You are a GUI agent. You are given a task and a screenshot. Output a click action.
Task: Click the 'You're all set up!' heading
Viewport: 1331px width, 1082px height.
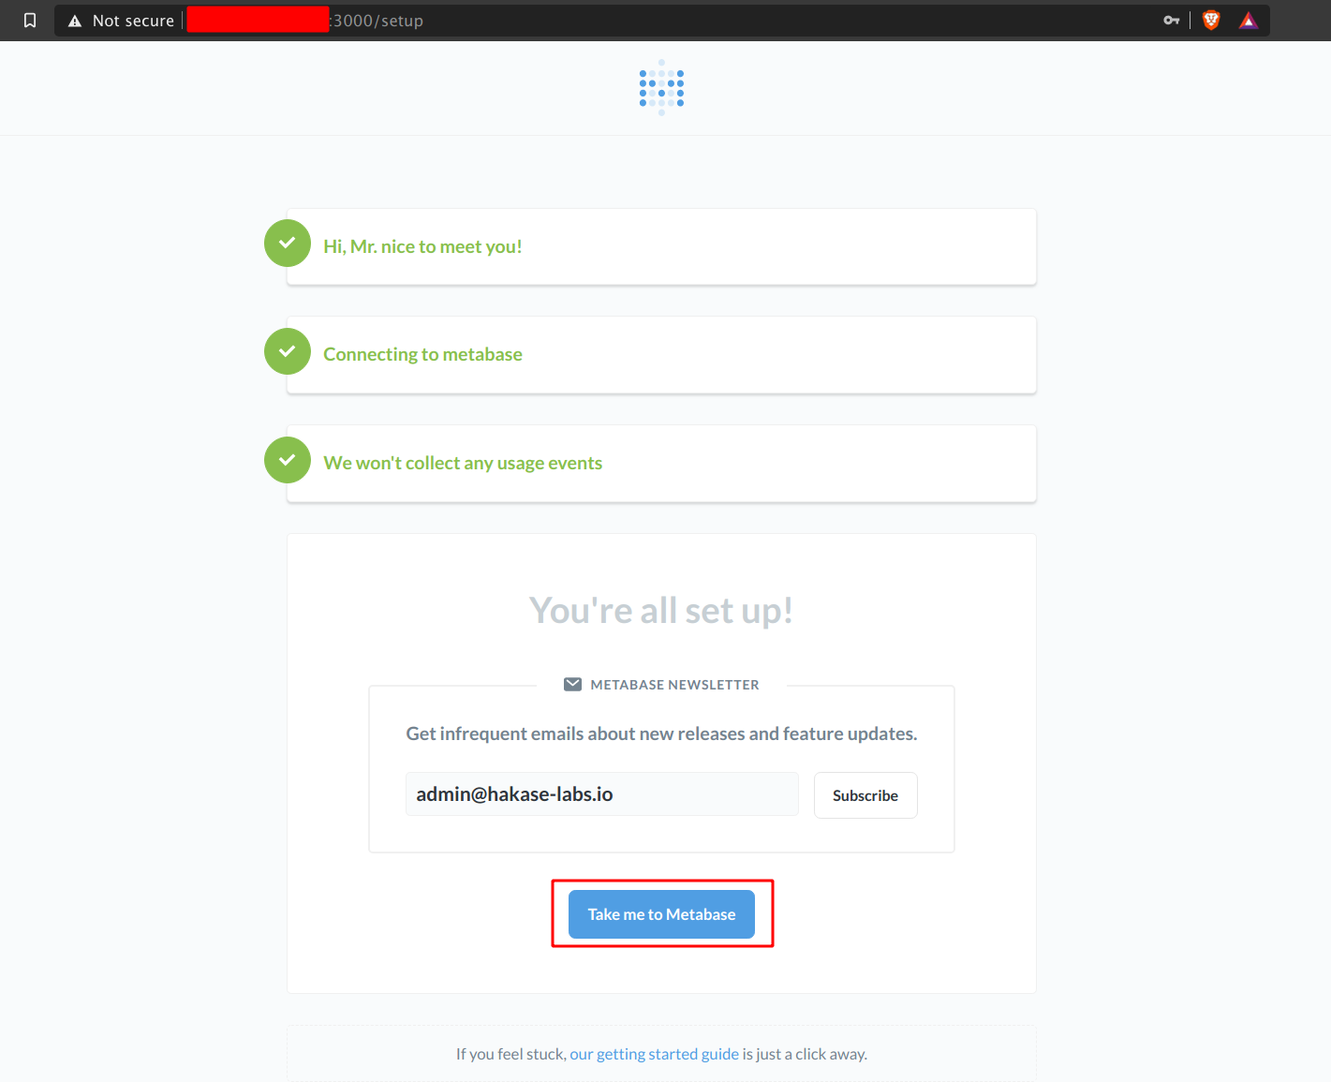point(661,611)
